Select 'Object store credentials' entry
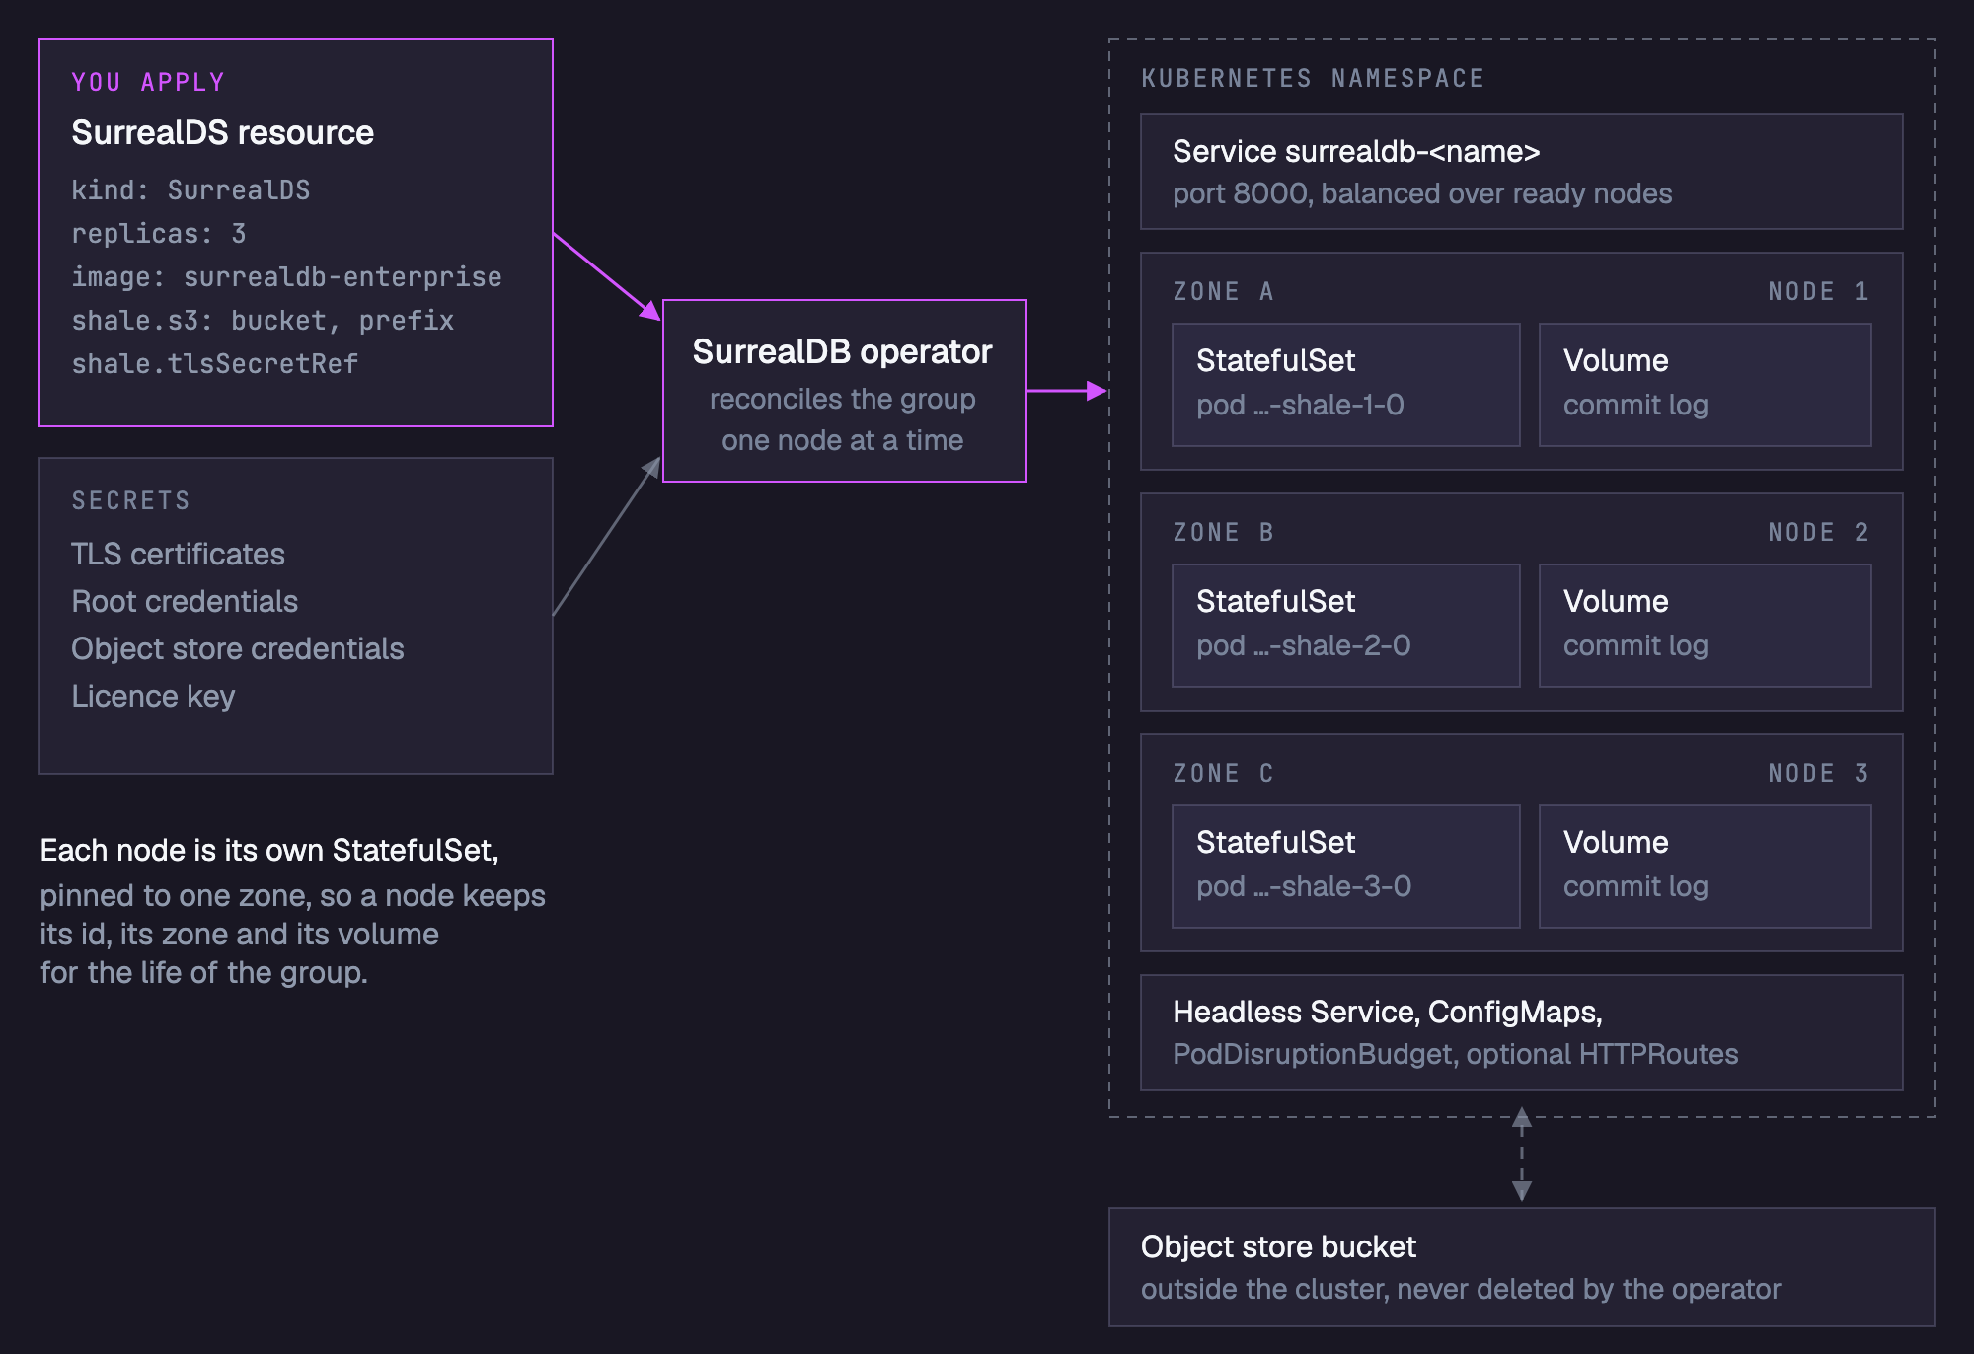This screenshot has height=1354, width=1974. pos(238,648)
